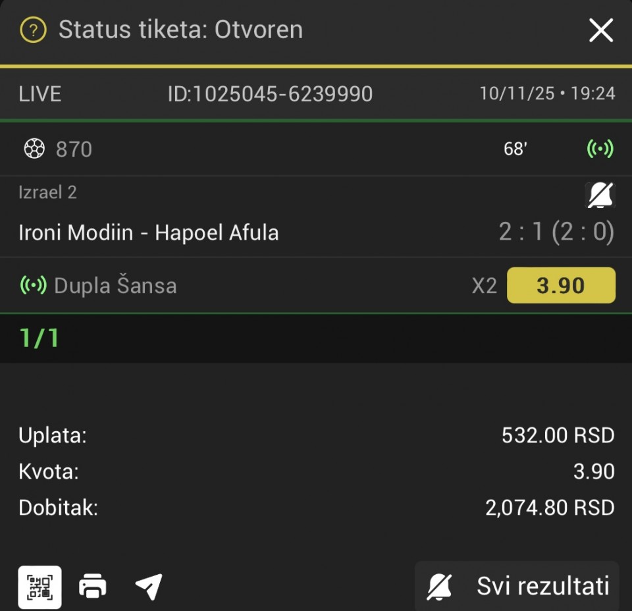Toggle match notification bell for Ironi Modiin
Screen dimensions: 632x611
click(x=600, y=196)
